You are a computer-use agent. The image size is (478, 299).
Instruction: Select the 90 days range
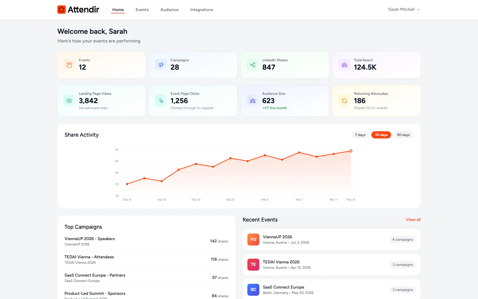pos(403,135)
